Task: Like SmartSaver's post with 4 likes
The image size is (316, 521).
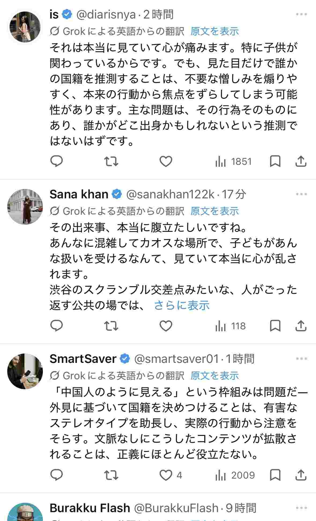Action: 166,475
